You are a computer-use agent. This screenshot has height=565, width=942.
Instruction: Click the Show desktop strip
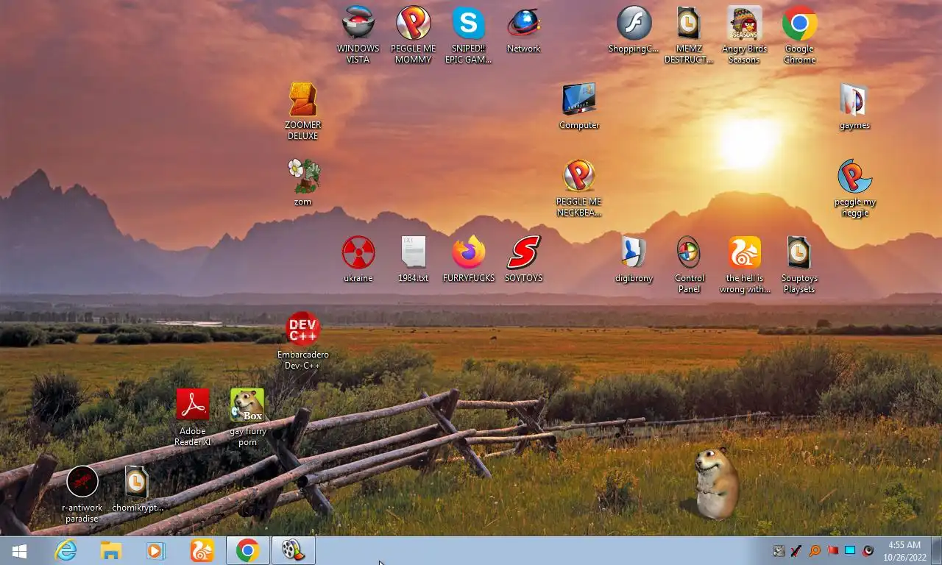[936, 550]
